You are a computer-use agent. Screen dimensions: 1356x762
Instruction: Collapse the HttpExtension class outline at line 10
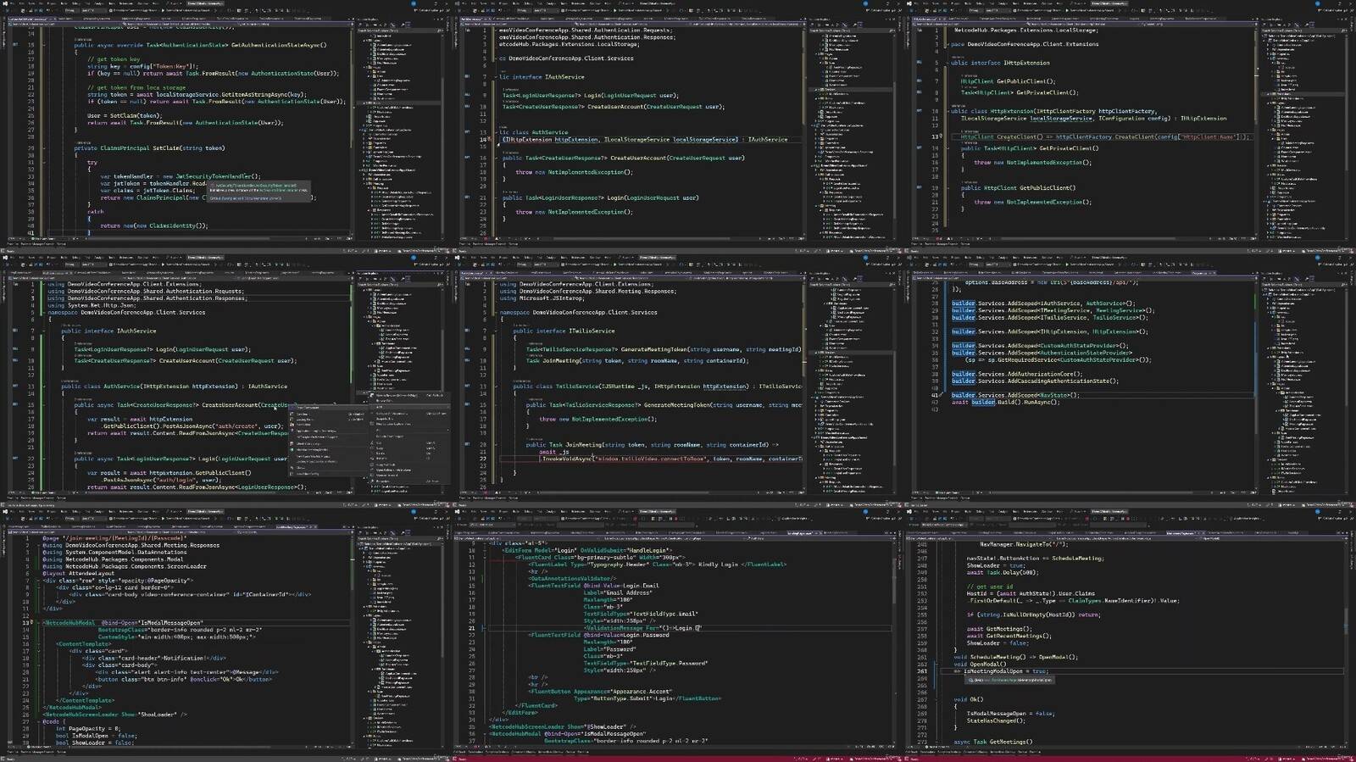[948, 111]
